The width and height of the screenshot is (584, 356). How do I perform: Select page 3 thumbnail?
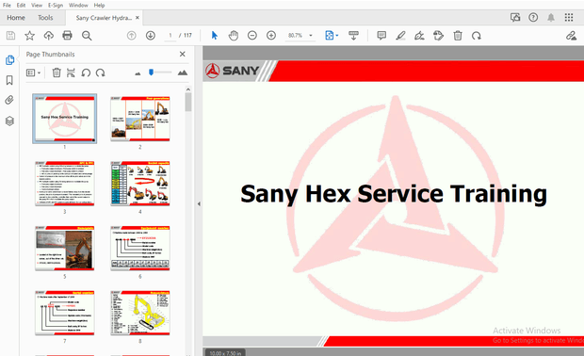click(64, 184)
